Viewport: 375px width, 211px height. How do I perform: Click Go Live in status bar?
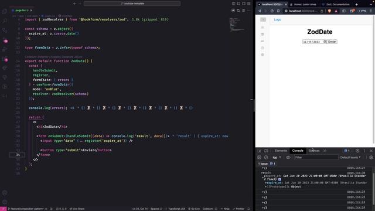coord(194,209)
